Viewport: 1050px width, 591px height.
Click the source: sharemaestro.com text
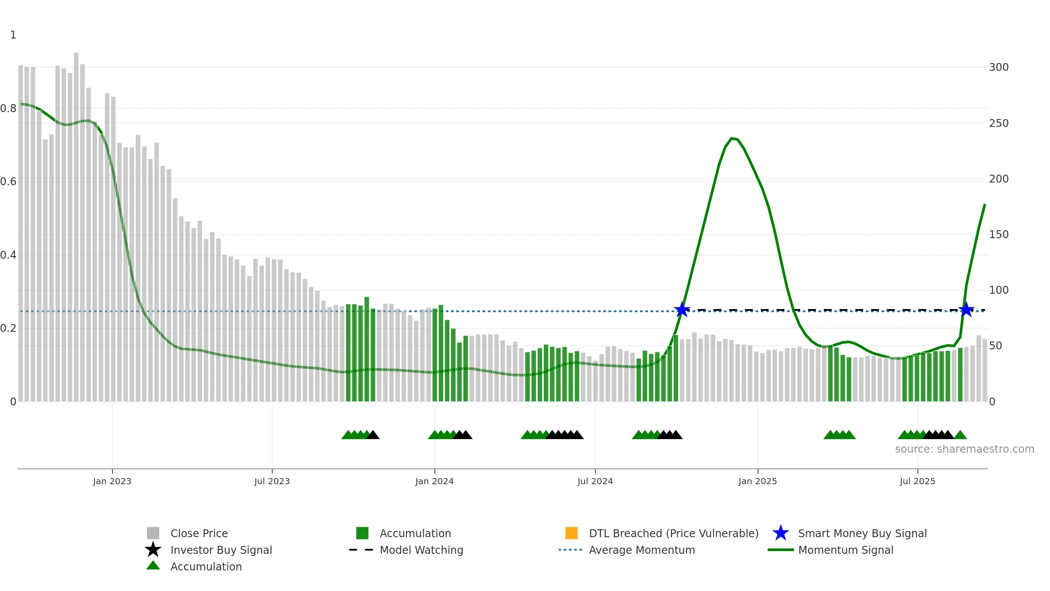click(965, 449)
